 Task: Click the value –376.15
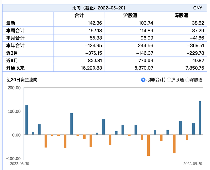tap(94, 53)
